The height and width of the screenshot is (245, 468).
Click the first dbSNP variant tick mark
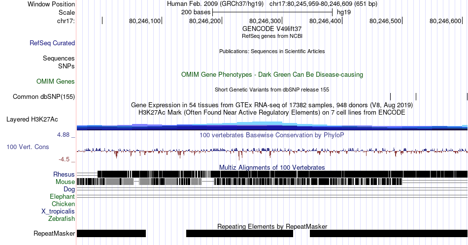point(390,96)
